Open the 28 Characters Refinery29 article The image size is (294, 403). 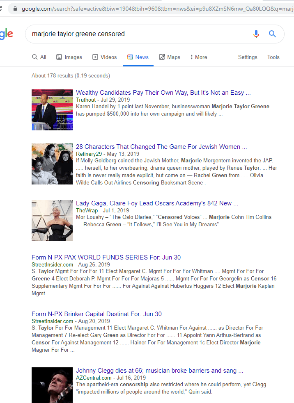(161, 147)
